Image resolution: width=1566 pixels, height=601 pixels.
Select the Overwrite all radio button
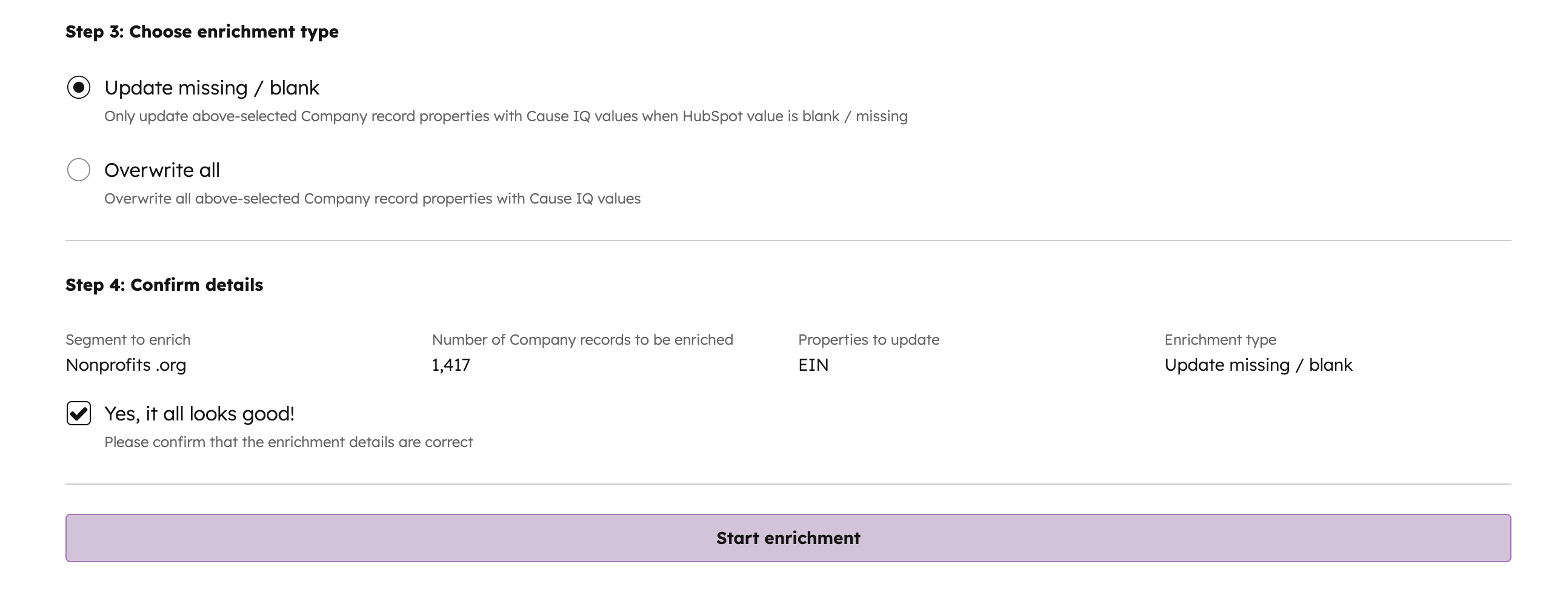tap(78, 170)
